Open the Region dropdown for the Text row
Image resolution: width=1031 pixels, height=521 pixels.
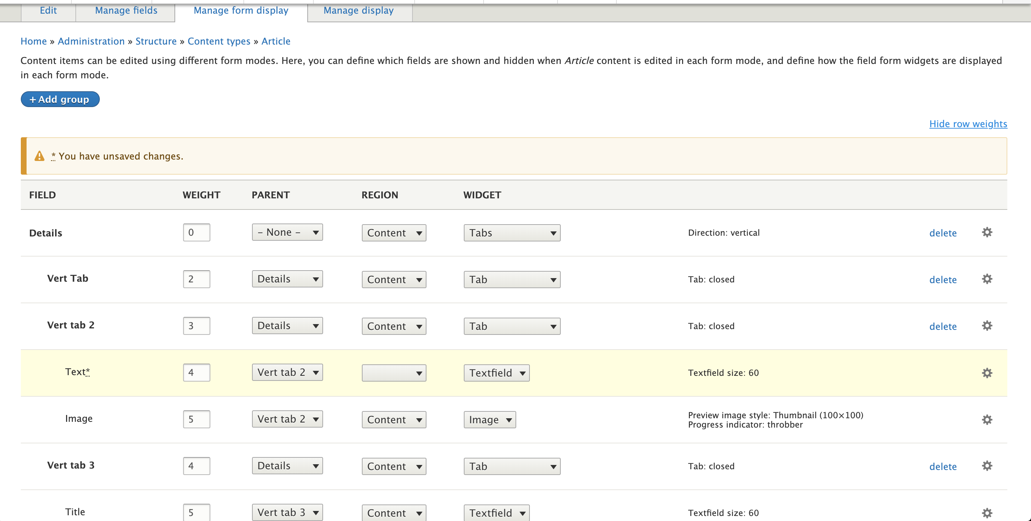393,373
